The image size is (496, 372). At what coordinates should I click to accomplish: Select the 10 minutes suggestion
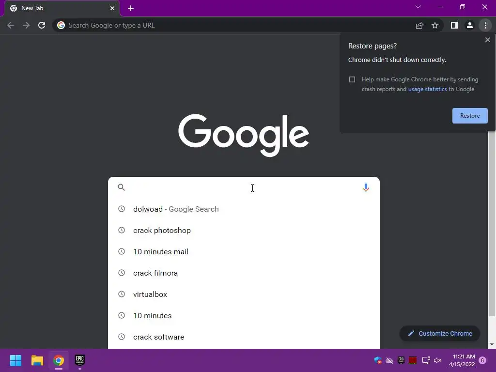244,316
